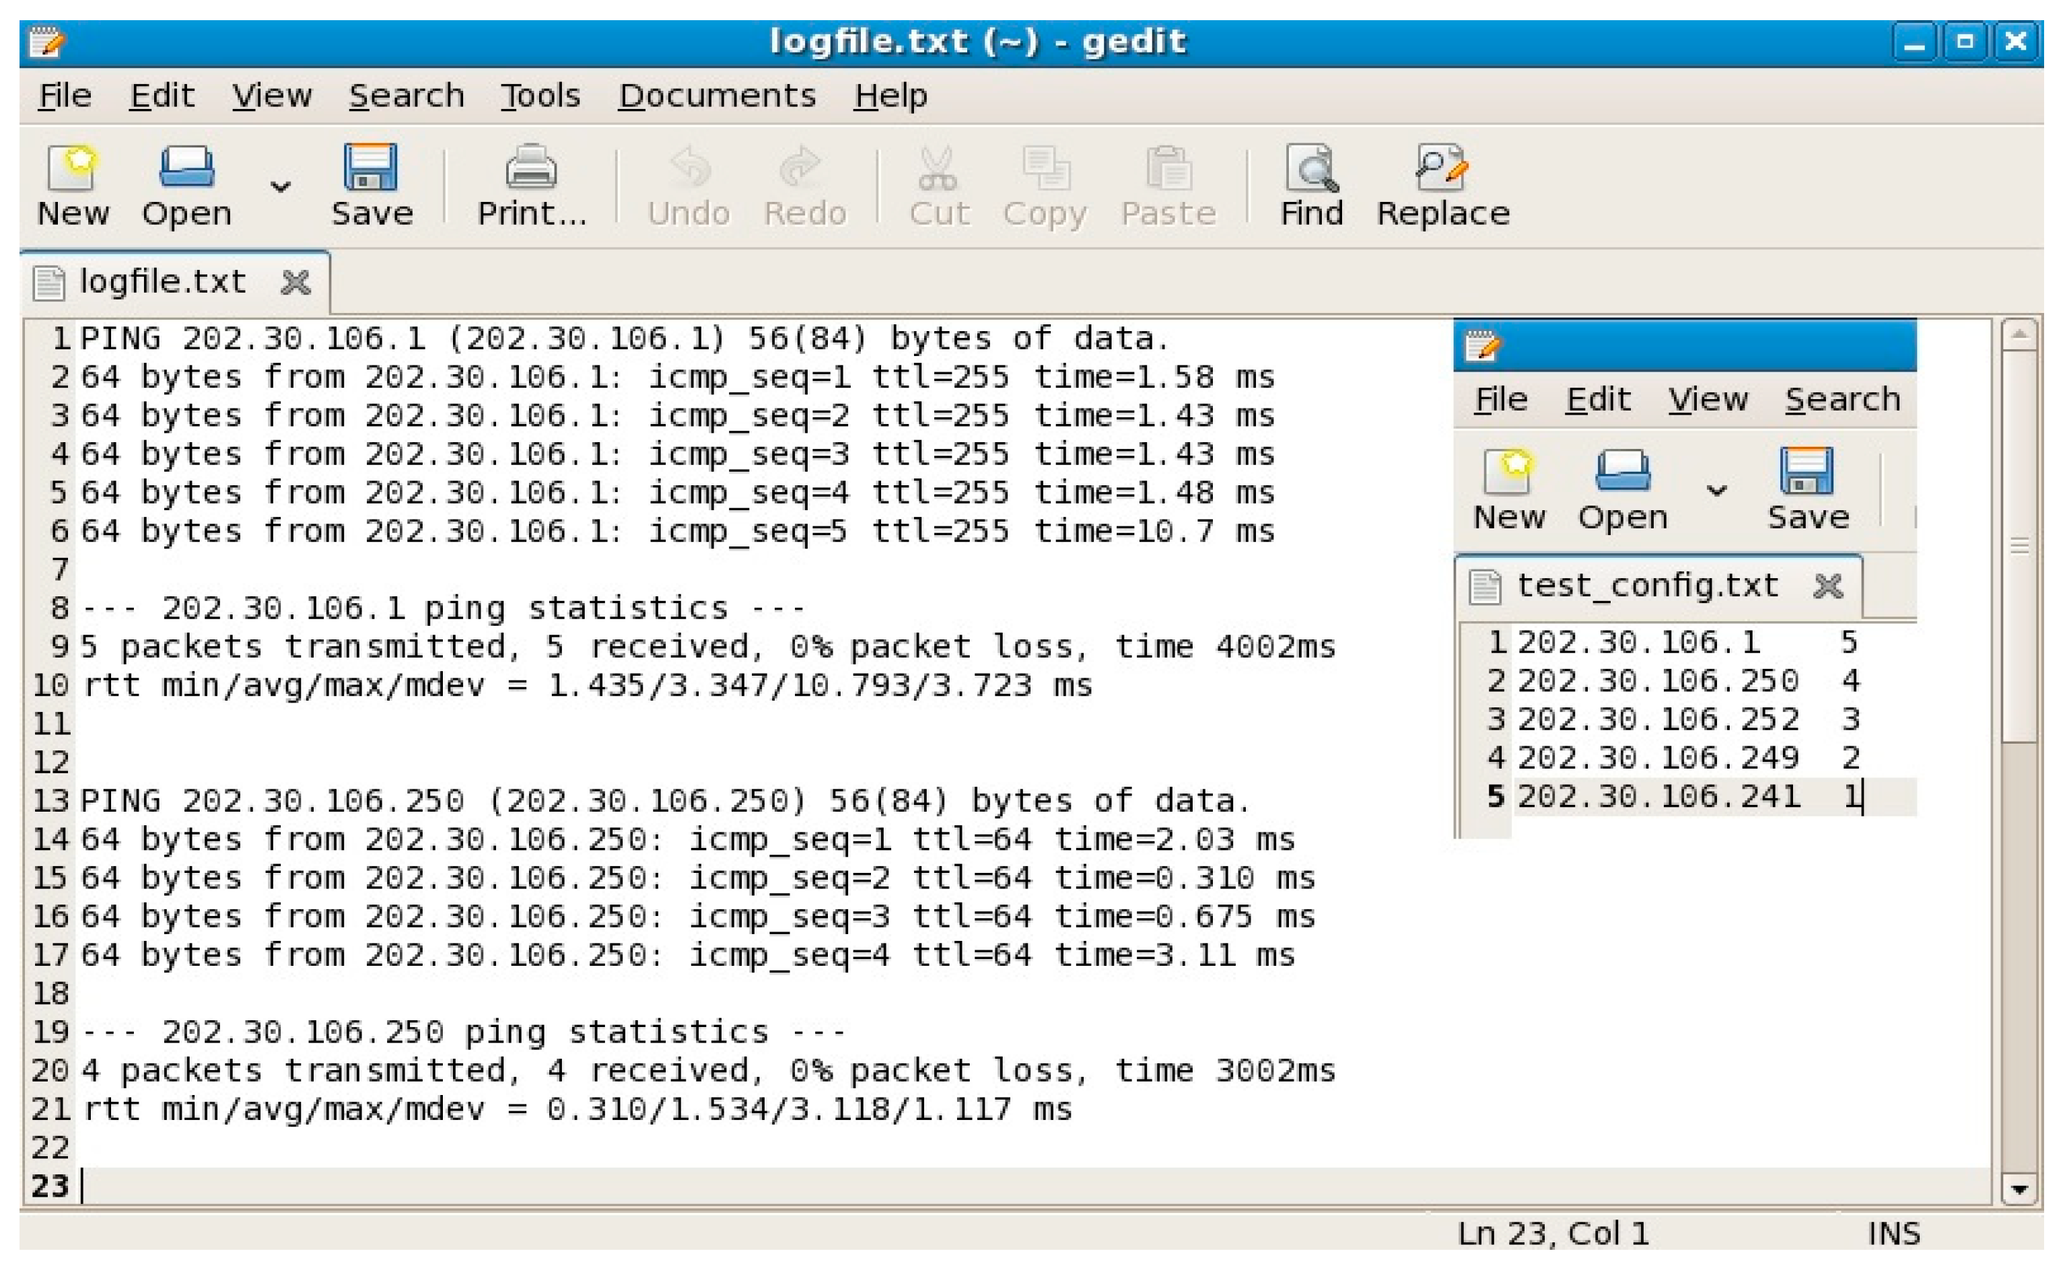Screen dimensions: 2067x1272
Task: Click the INS indicator in the status bar
Action: tap(1894, 1233)
